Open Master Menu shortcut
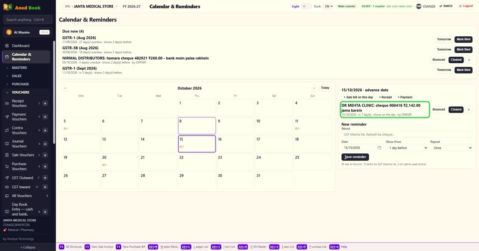 click(x=163, y=247)
